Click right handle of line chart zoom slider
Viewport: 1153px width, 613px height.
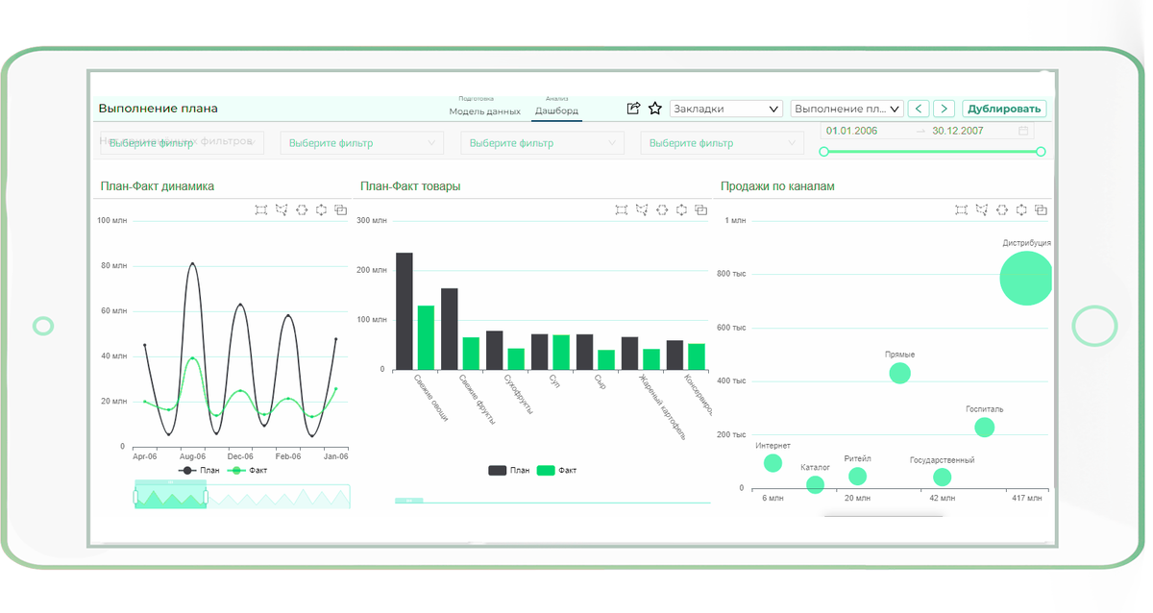206,497
